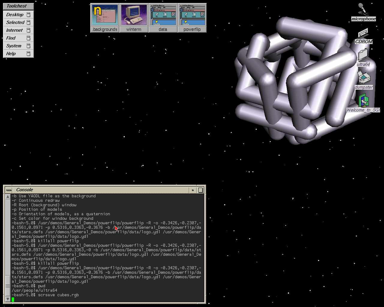
Task: Click the '-p Position of models' line
Action: tap(37, 210)
